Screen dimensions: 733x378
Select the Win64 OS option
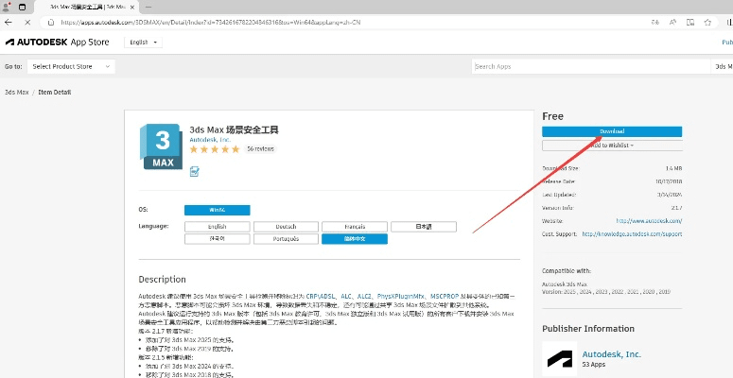pos(218,210)
